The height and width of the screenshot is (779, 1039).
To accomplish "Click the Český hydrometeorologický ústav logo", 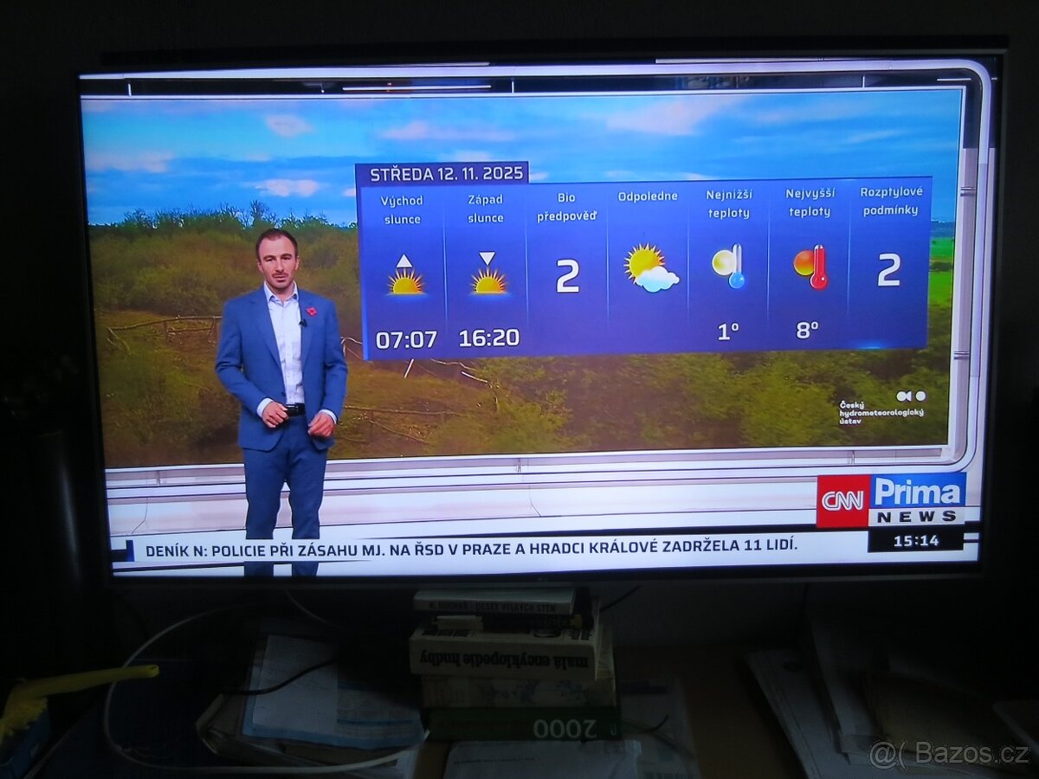I will [881, 407].
